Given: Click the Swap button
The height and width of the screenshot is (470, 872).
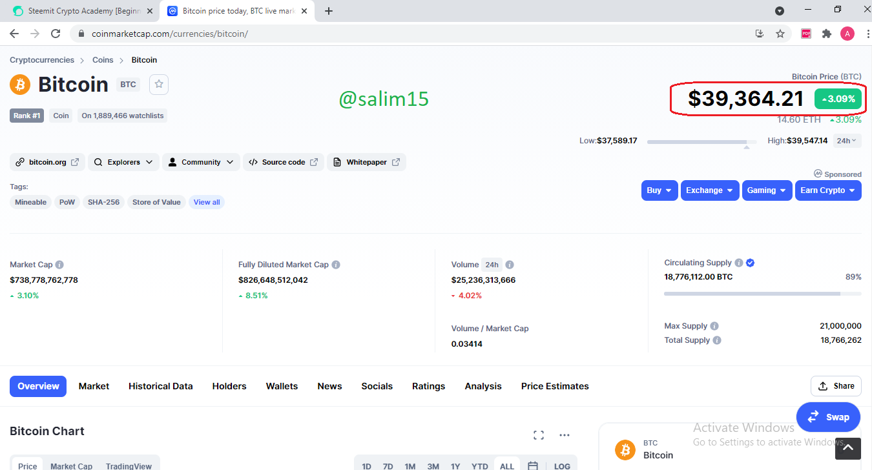Looking at the screenshot, I should (828, 417).
